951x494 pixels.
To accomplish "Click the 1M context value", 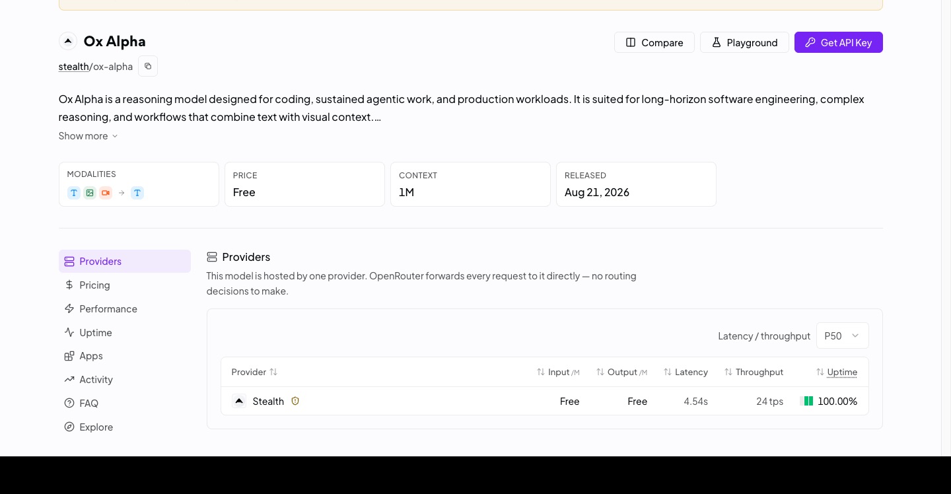I will coord(406,192).
